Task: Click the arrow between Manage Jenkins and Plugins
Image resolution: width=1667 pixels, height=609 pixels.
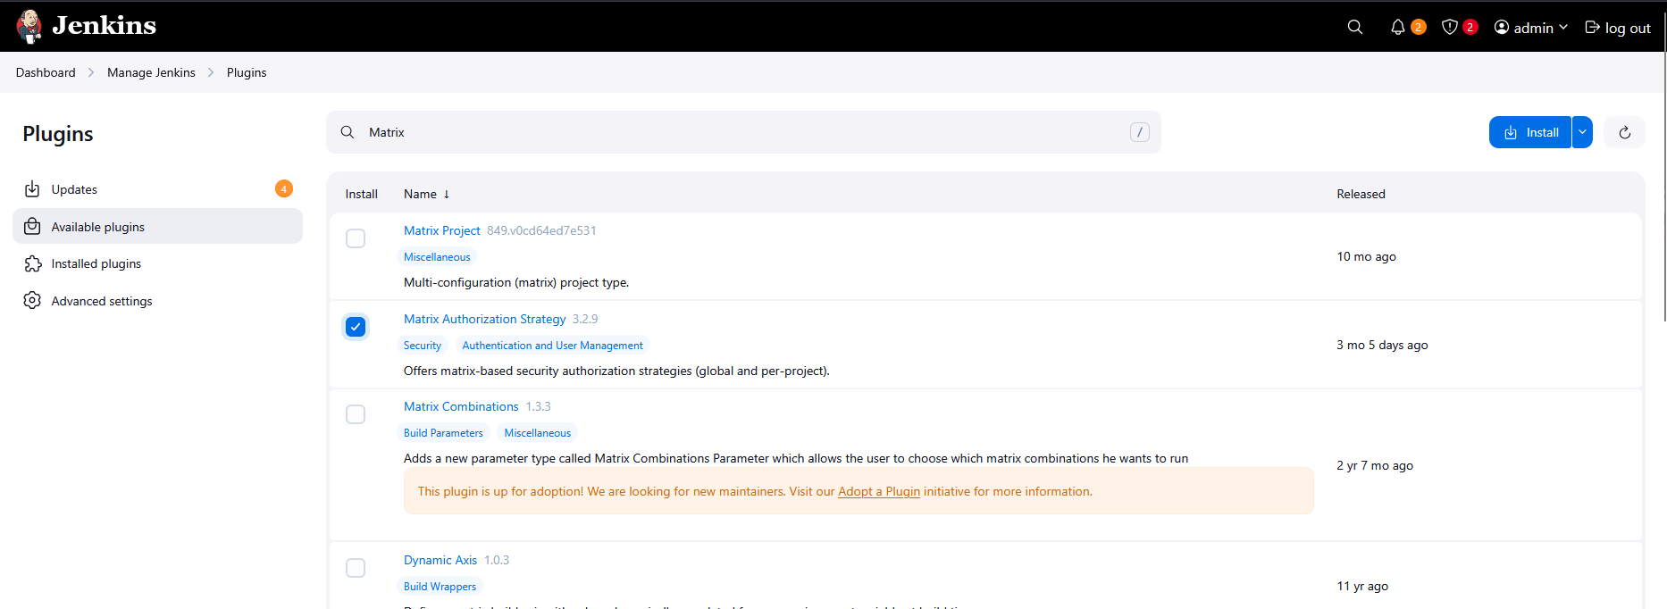Action: click(x=211, y=72)
